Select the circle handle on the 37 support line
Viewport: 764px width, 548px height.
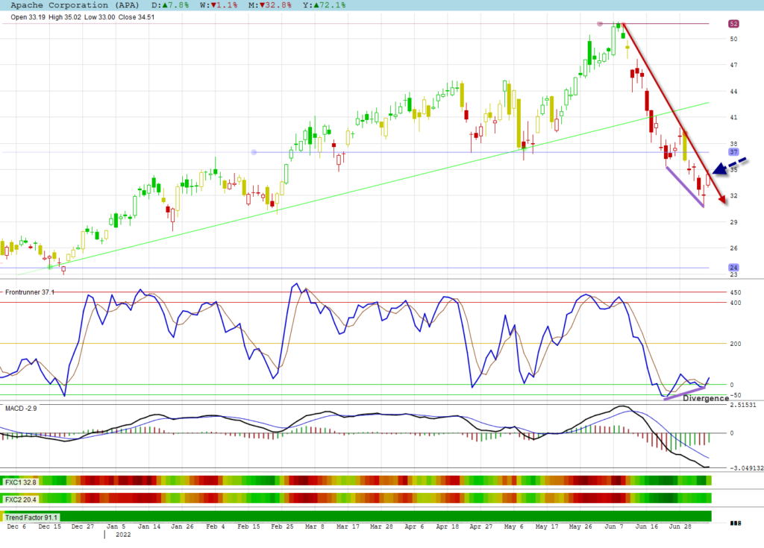254,152
